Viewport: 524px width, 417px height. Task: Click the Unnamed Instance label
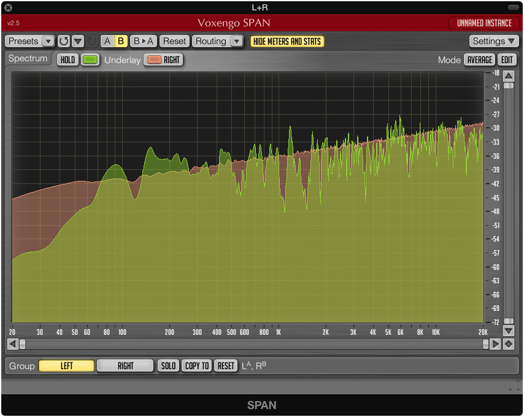click(x=484, y=23)
